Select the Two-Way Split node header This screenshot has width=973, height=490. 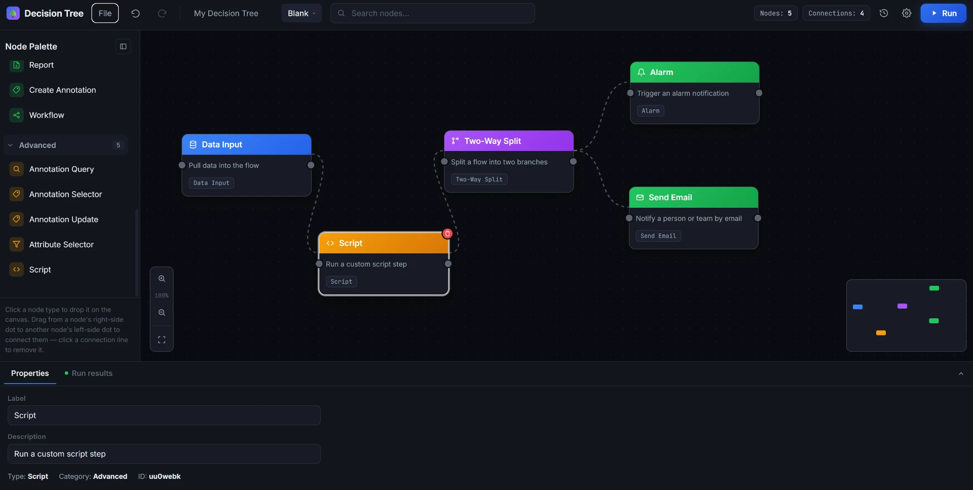[509, 141]
